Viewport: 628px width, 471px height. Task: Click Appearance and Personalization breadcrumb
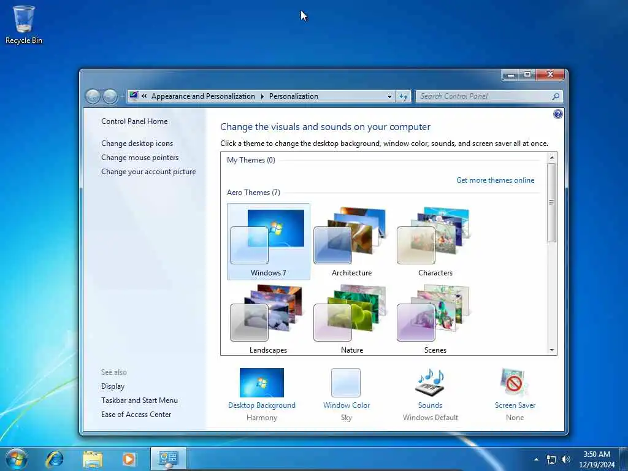(203, 96)
